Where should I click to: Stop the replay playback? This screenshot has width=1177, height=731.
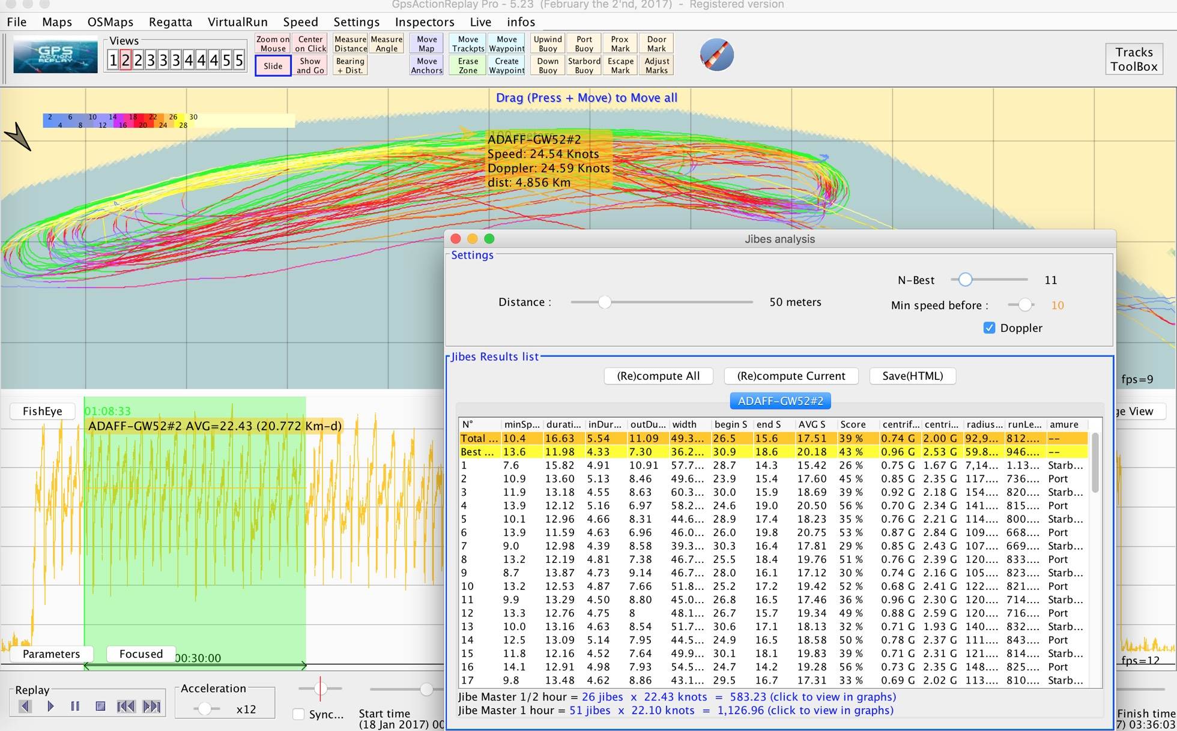coord(100,706)
